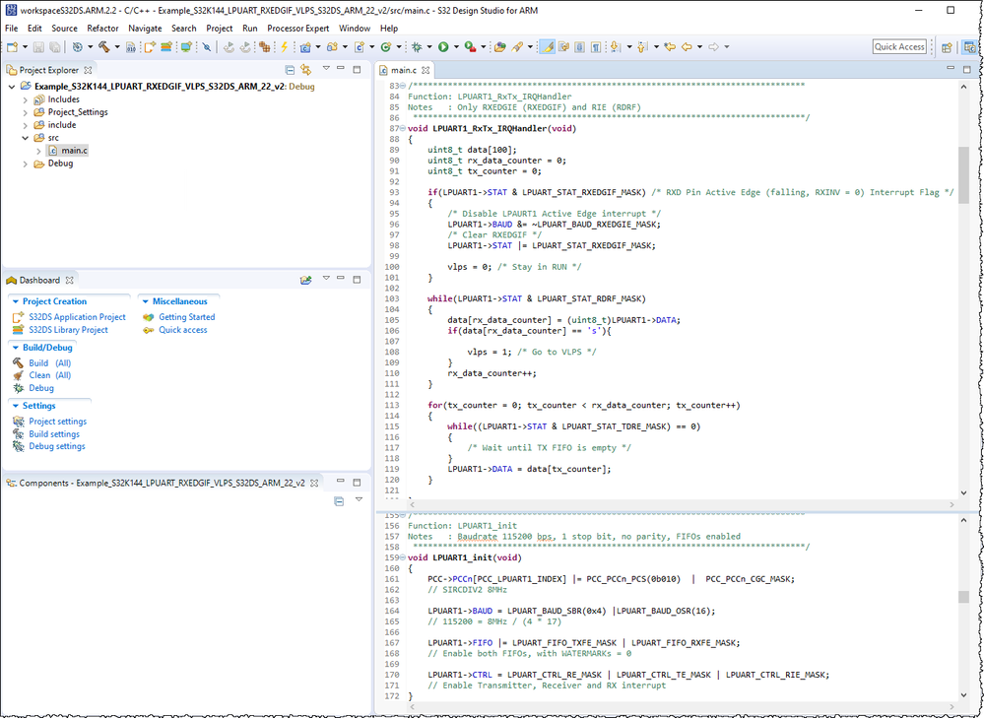Click the Open Type folder icon in toolbar
This screenshot has height=718, width=984.
pyautogui.click(x=499, y=47)
